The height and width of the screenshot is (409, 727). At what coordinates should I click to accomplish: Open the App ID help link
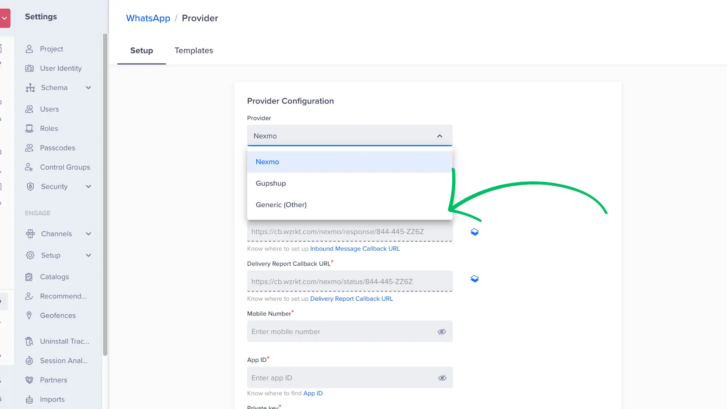[313, 393]
